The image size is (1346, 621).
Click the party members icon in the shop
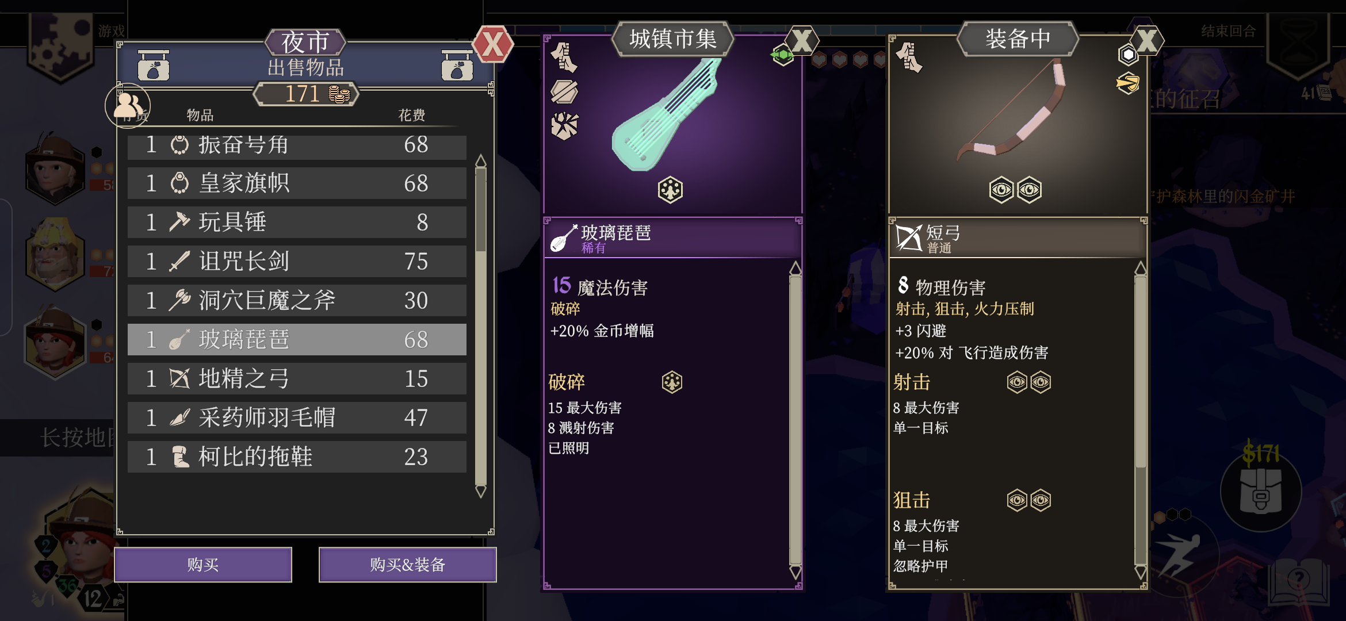(x=128, y=105)
